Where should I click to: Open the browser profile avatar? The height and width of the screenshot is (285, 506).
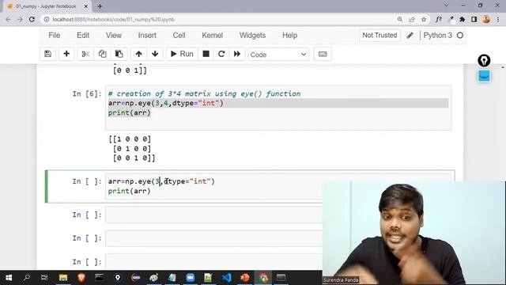tap(486, 19)
